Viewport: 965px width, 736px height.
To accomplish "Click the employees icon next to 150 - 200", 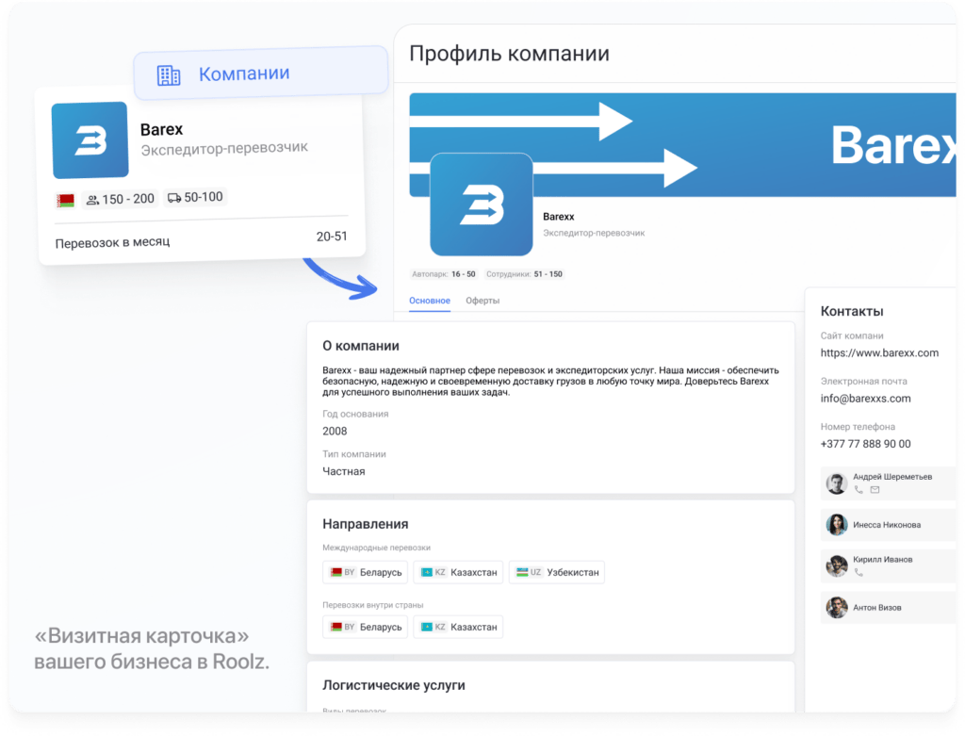I will tap(94, 198).
